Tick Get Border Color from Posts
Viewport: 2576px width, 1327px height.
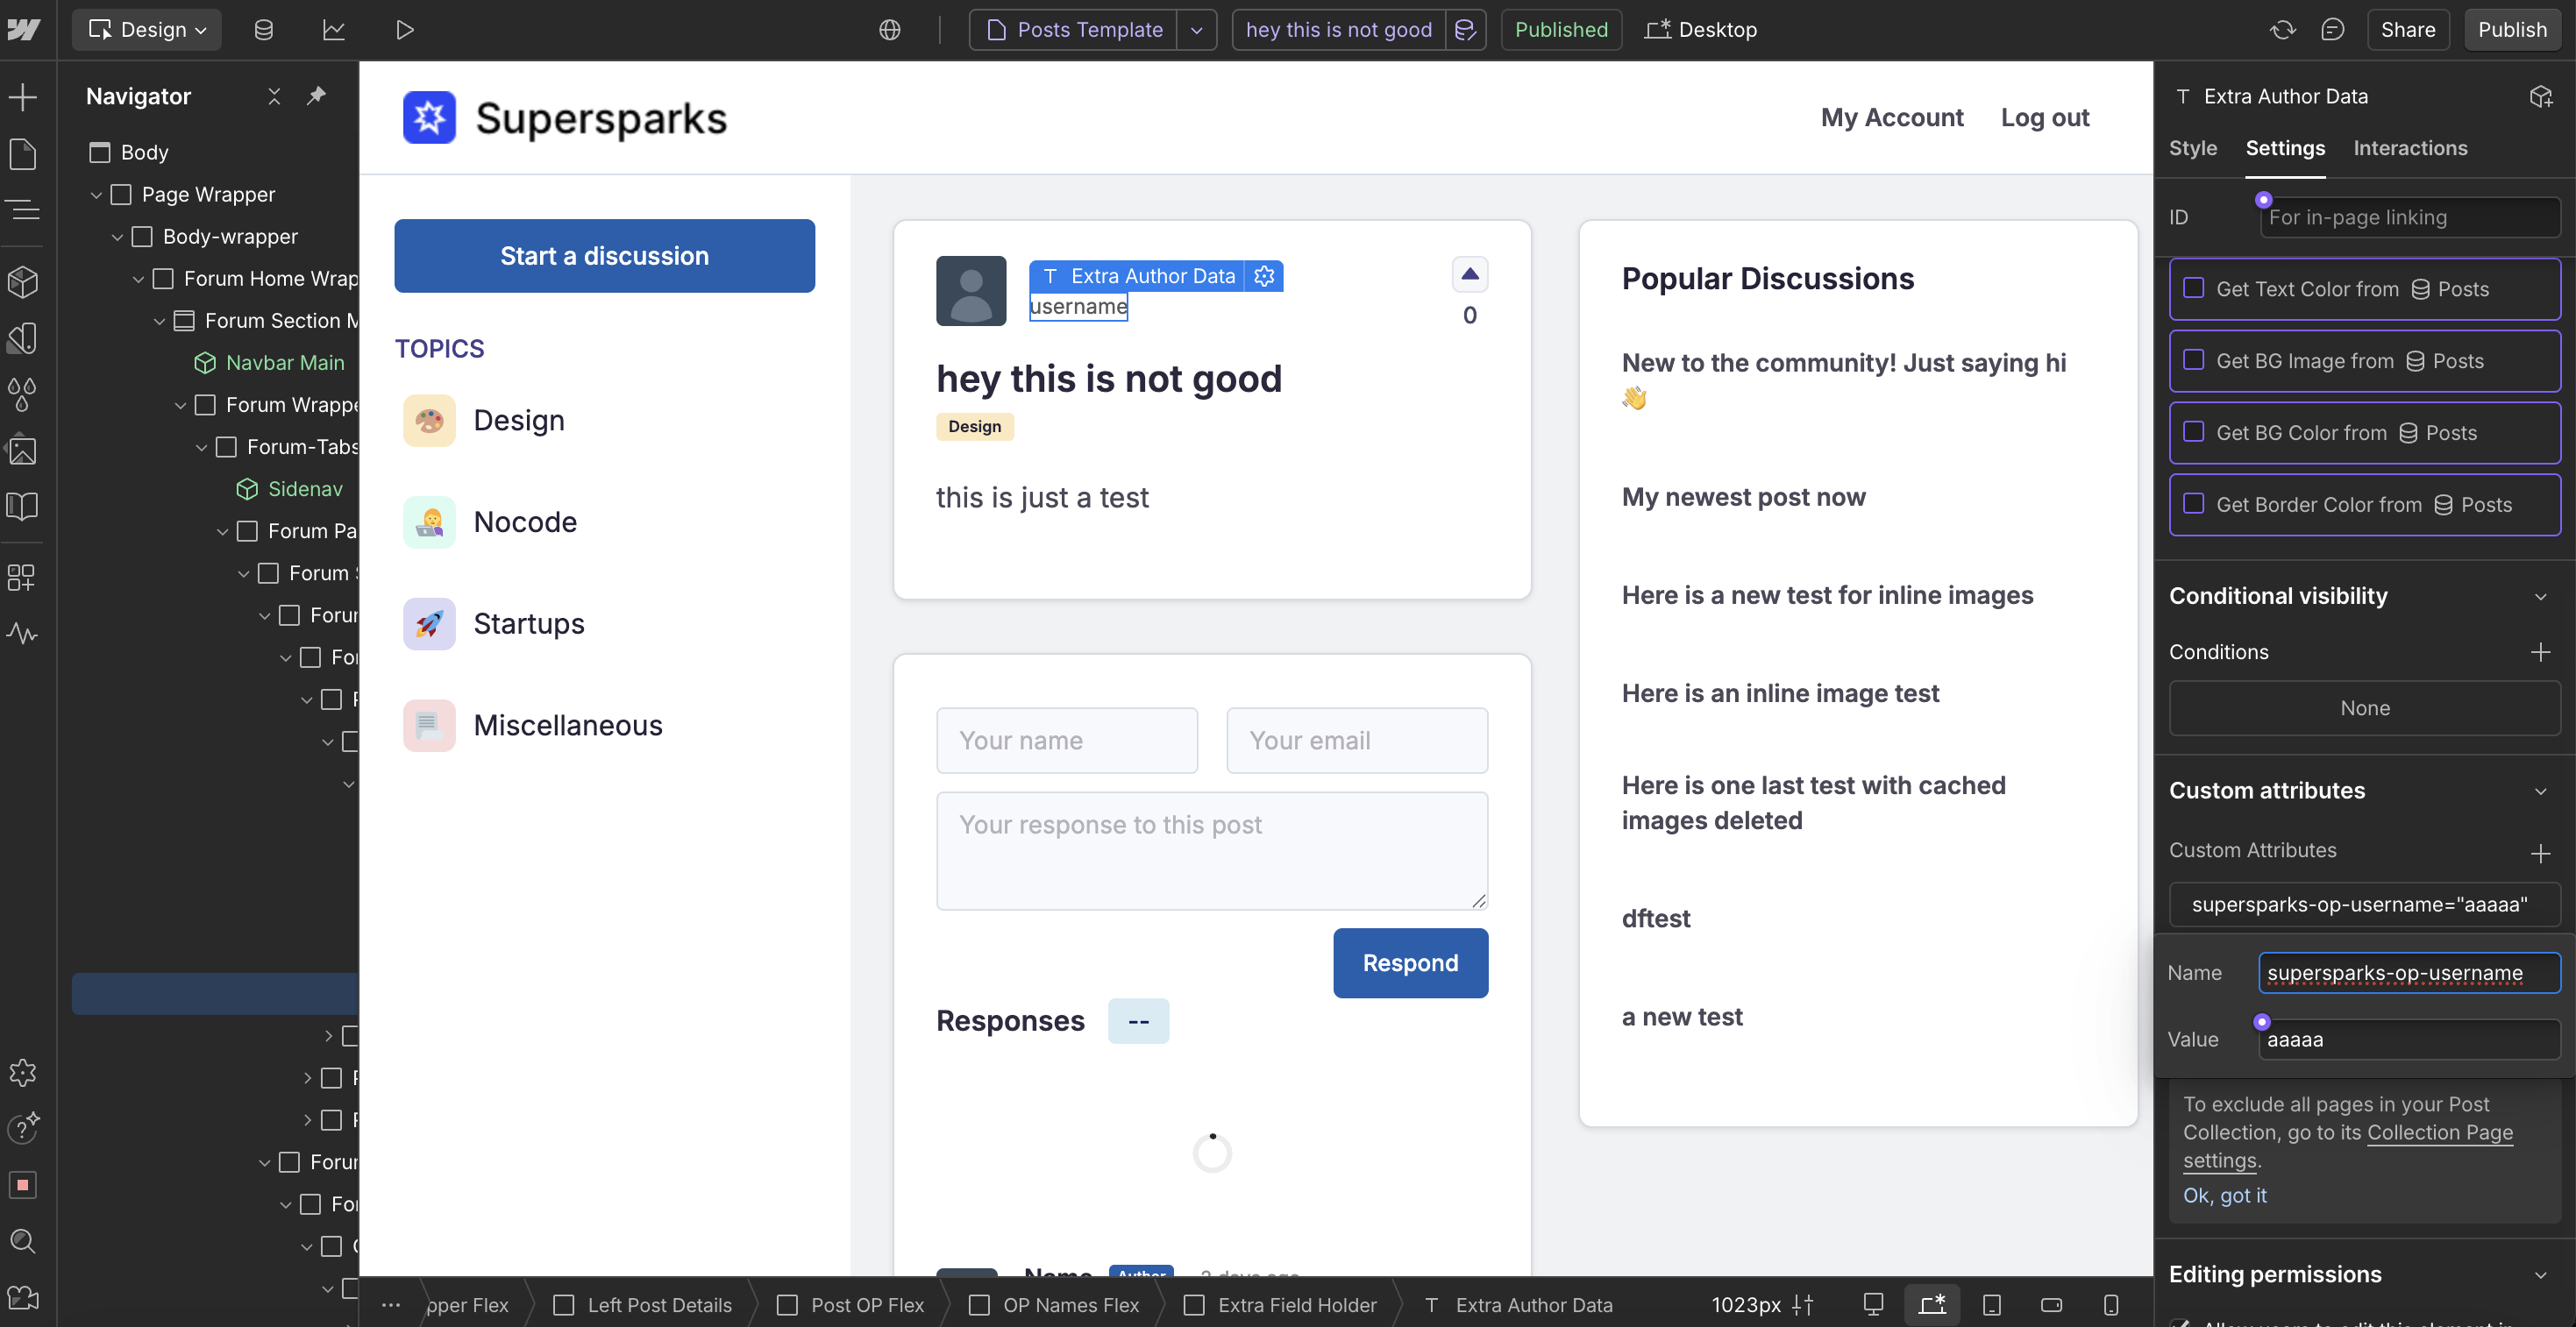(2193, 504)
